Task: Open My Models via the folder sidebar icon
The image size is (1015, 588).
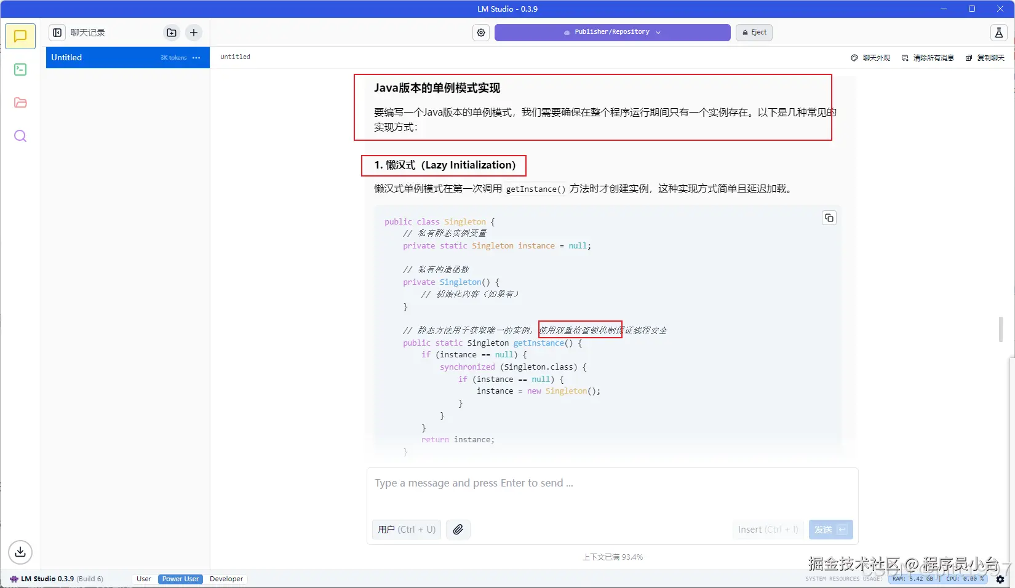Action: [20, 103]
